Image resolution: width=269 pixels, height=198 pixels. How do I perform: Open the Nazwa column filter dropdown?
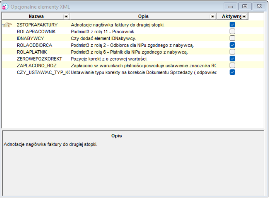(x=66, y=16)
